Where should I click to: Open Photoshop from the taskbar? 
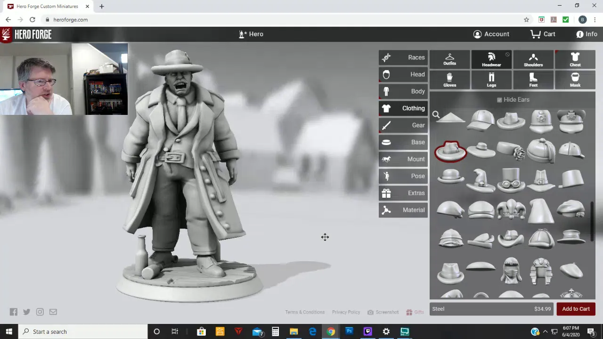click(349, 331)
